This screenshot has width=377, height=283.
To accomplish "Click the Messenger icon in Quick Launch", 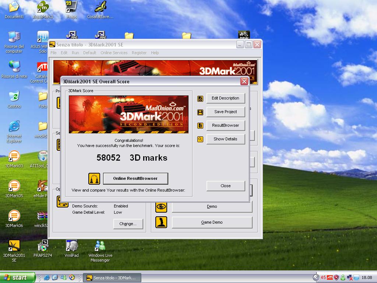I will click(x=63, y=277).
